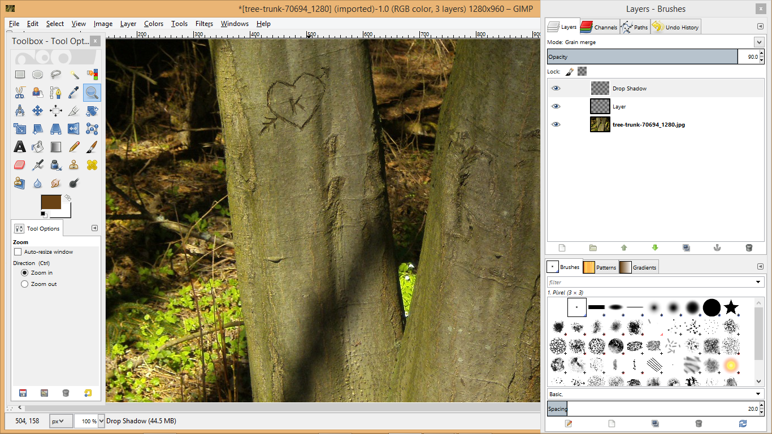This screenshot has height=434, width=772.
Task: Click the tree-trunk-70694_1280.jpg layer thumbnail
Action: [x=600, y=124]
